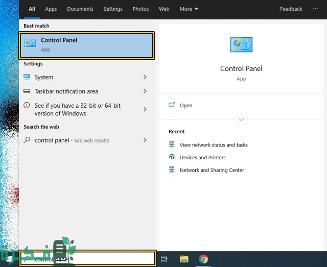Expand the System settings result arrow
The image size is (327, 267).
(145, 77)
